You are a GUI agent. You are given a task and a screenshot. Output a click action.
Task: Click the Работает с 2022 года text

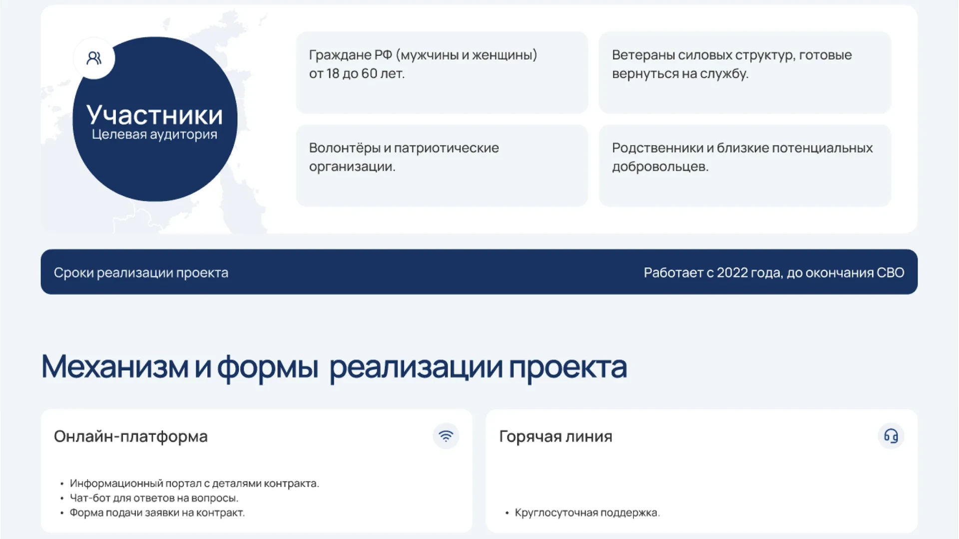[774, 272]
